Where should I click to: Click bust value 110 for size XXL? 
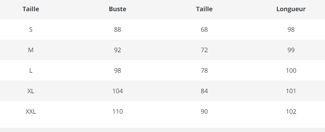pos(118,112)
